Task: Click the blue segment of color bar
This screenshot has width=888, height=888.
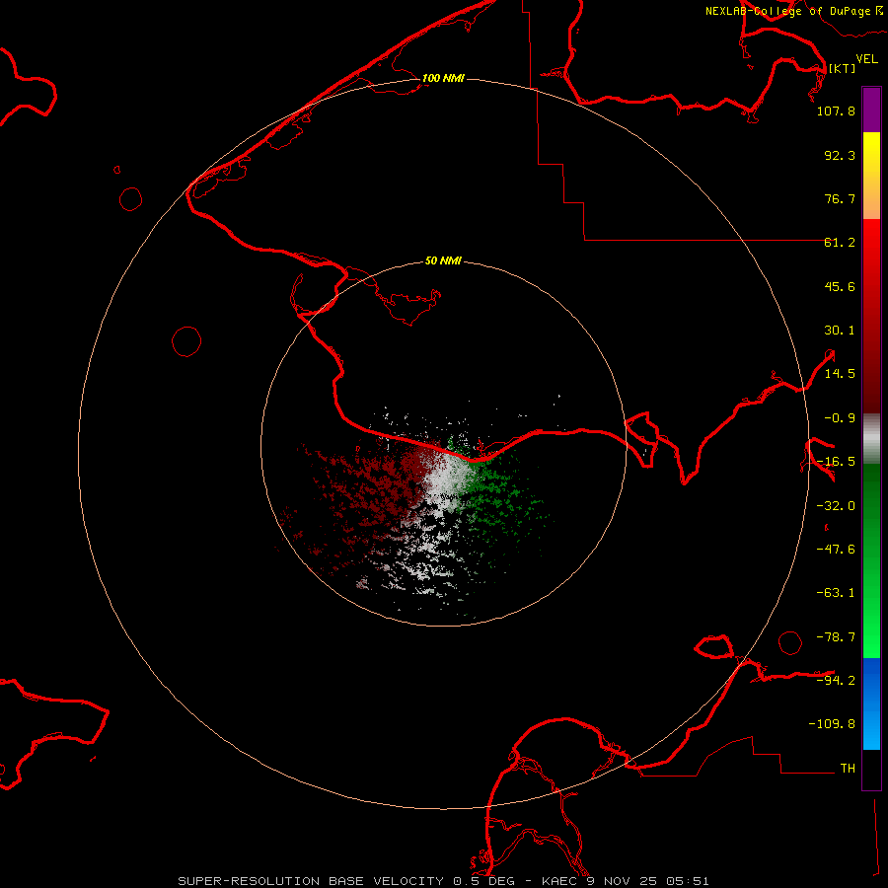Action: click(871, 703)
